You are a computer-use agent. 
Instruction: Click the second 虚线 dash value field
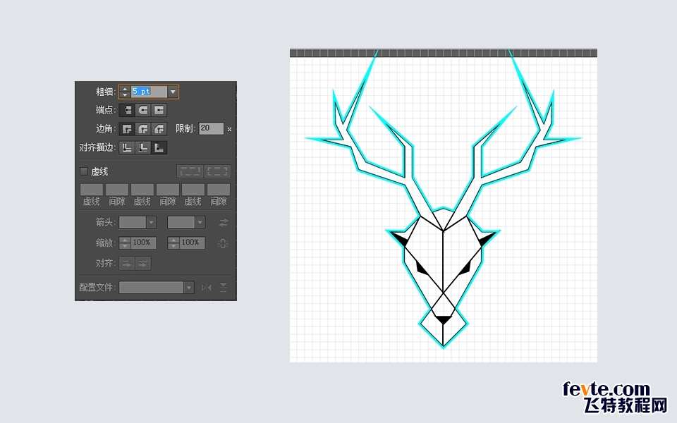point(142,190)
